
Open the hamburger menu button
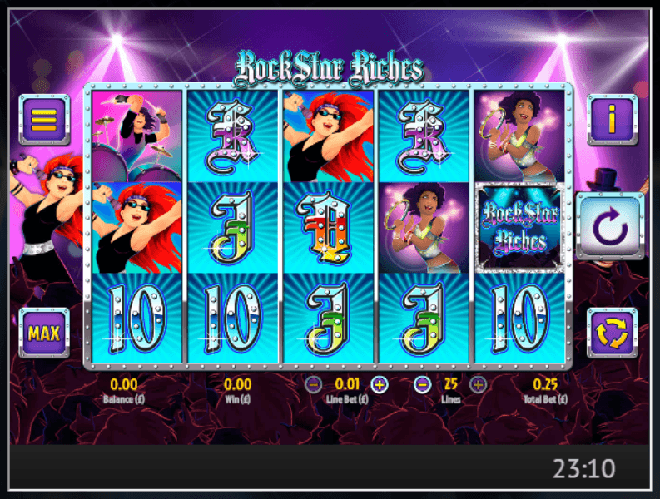coord(44,120)
